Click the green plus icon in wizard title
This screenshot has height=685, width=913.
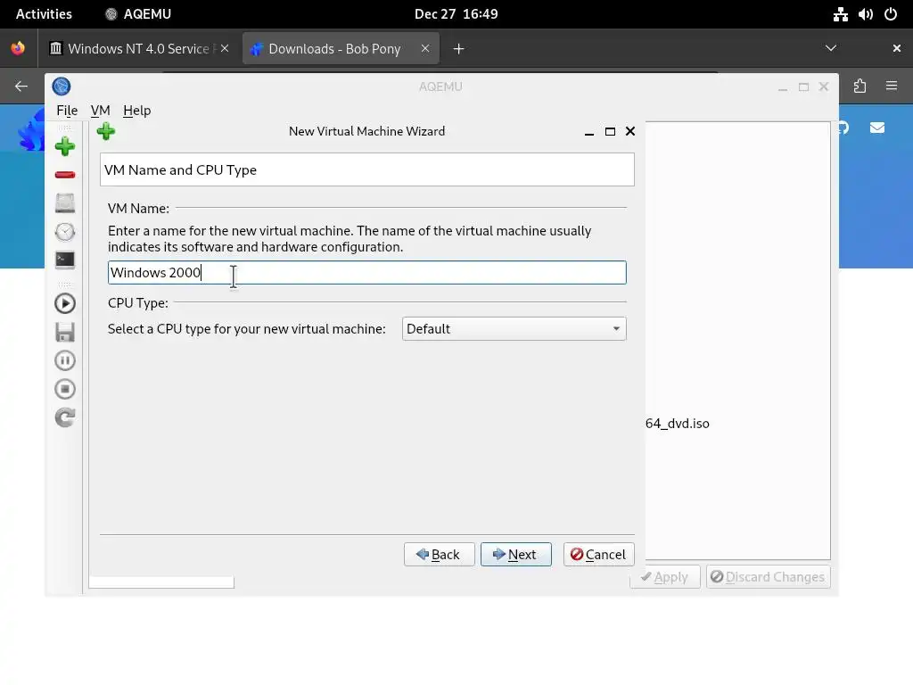(x=106, y=131)
